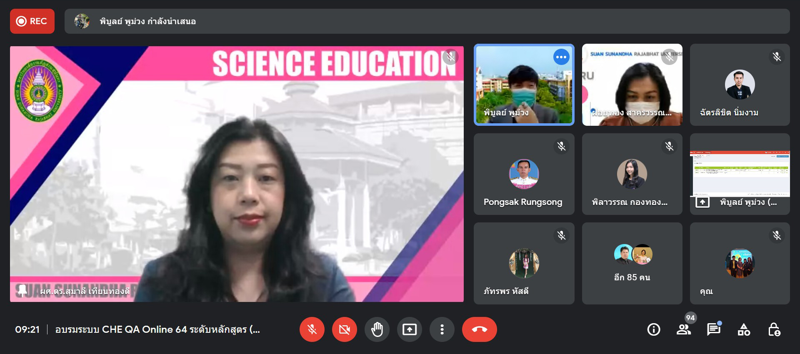Select the shared presentation screen thumbnail
This screenshot has height=354, width=800.
point(740,174)
